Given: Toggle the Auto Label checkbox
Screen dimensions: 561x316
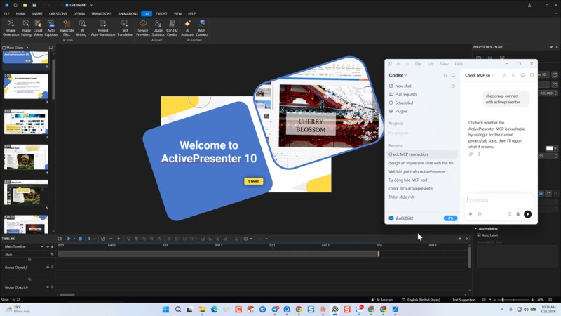Looking at the screenshot, I should (x=479, y=235).
